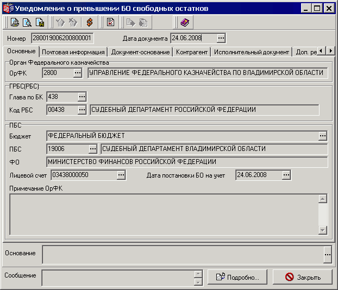The width and height of the screenshot is (338, 290).
Task: Switch to Документ-основание tab
Action: coord(140,52)
